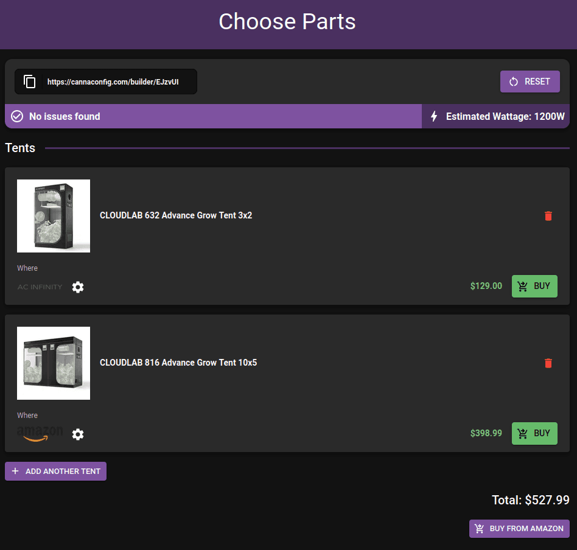Delete the CLOUDLAB 632 tent

(548, 216)
